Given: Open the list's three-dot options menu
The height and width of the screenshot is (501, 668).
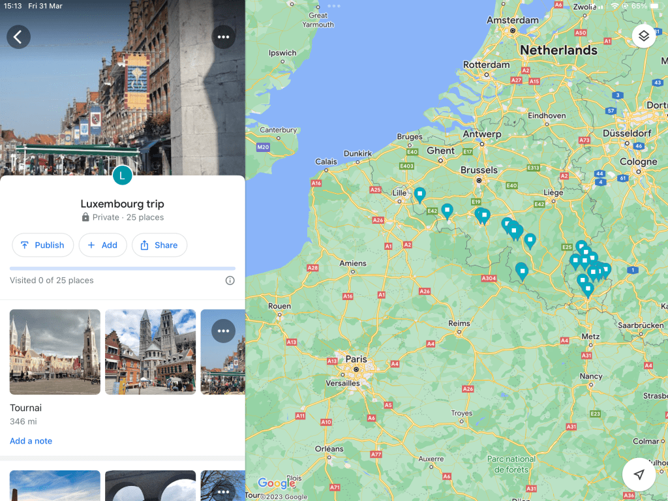Looking at the screenshot, I should click(x=223, y=37).
